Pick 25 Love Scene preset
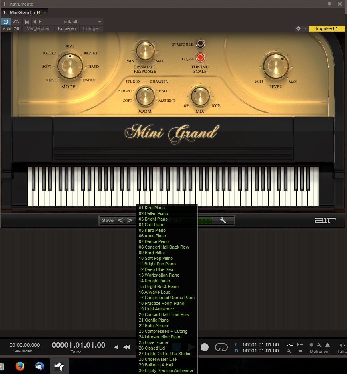Image resolution: width=347 pixels, height=374 pixels. [153, 342]
